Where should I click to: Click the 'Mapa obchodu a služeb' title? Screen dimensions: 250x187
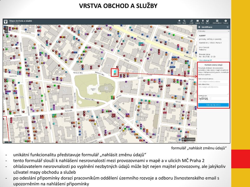point(21,21)
